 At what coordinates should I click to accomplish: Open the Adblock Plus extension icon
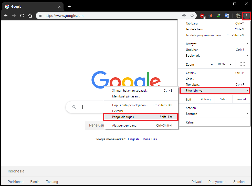tap(203, 16)
